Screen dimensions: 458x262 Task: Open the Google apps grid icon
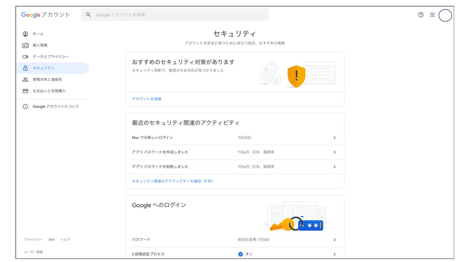pos(432,15)
